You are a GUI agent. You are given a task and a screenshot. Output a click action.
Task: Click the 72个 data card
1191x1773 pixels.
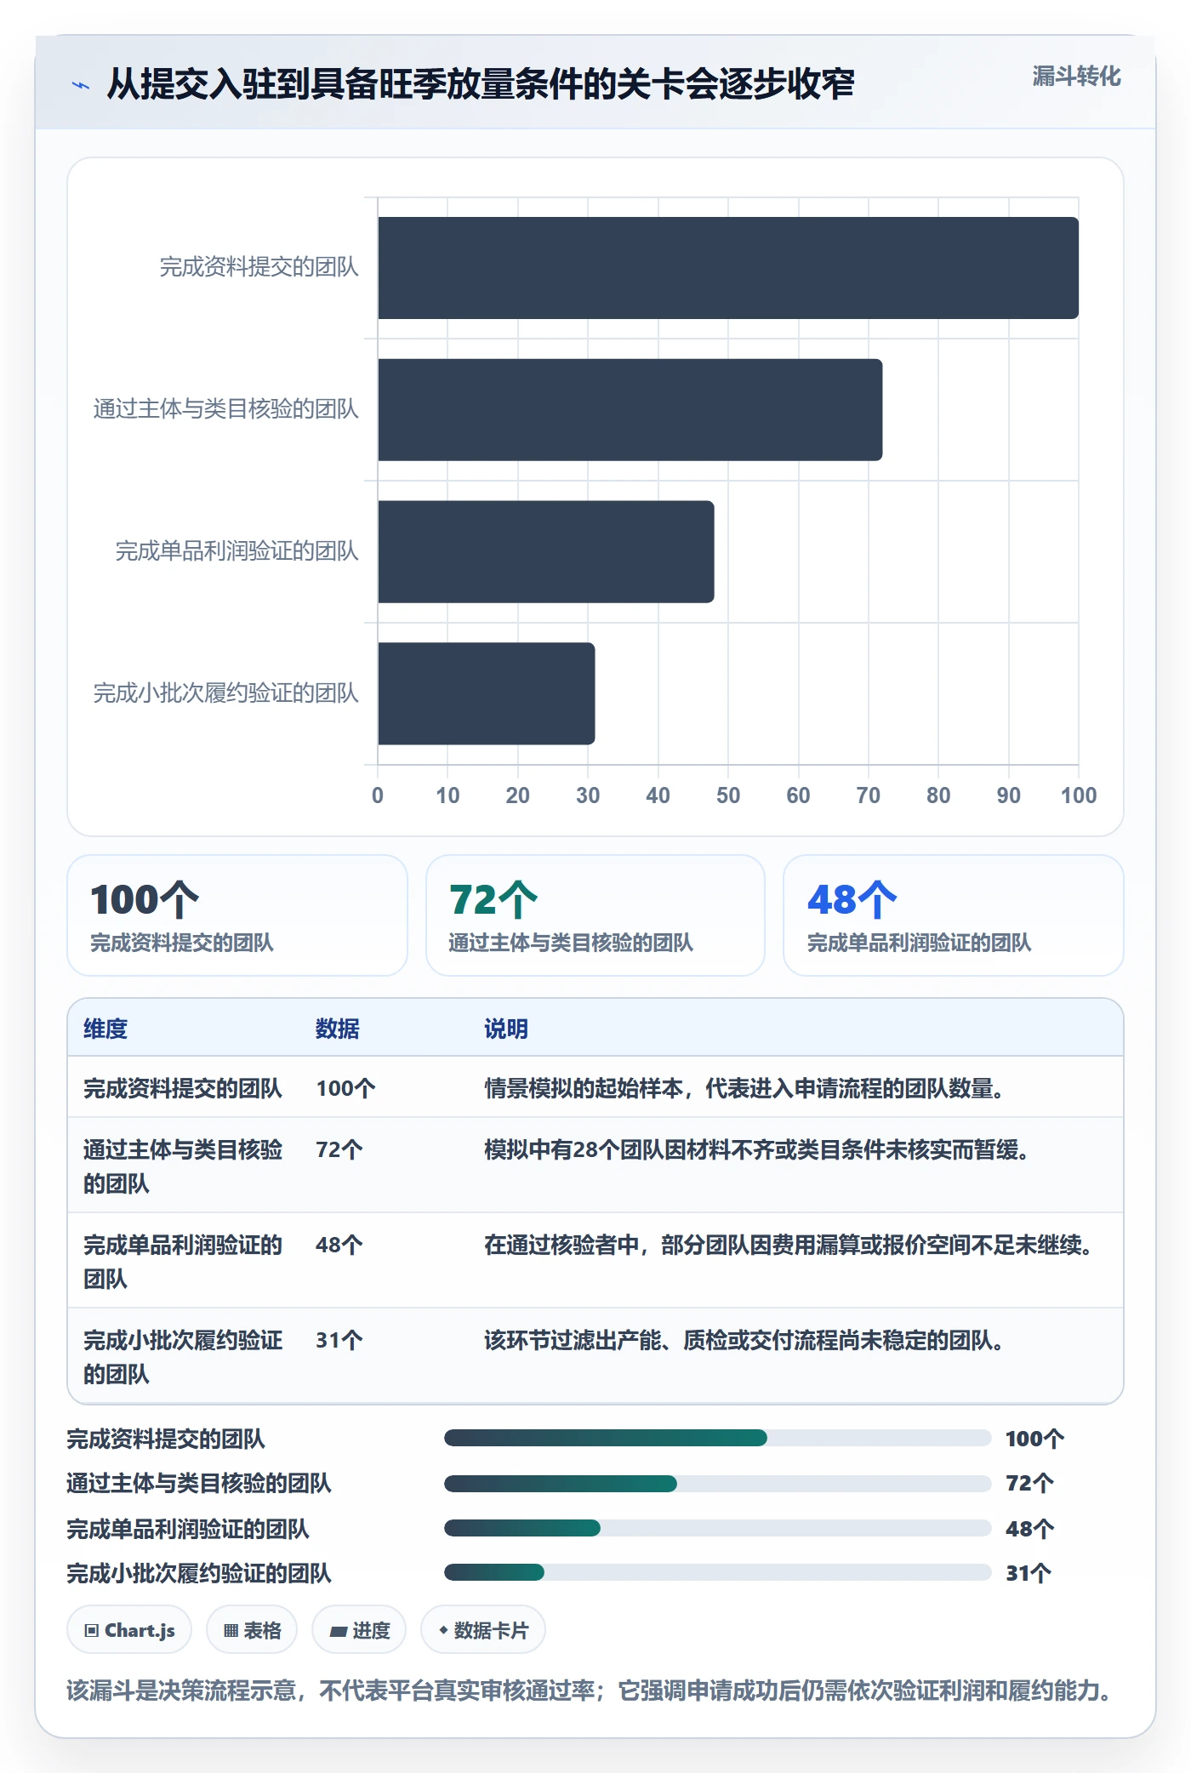click(595, 915)
